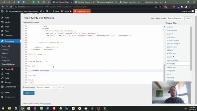The image size is (197, 111).
Task: Open the New content menu
Action: [56, 11]
